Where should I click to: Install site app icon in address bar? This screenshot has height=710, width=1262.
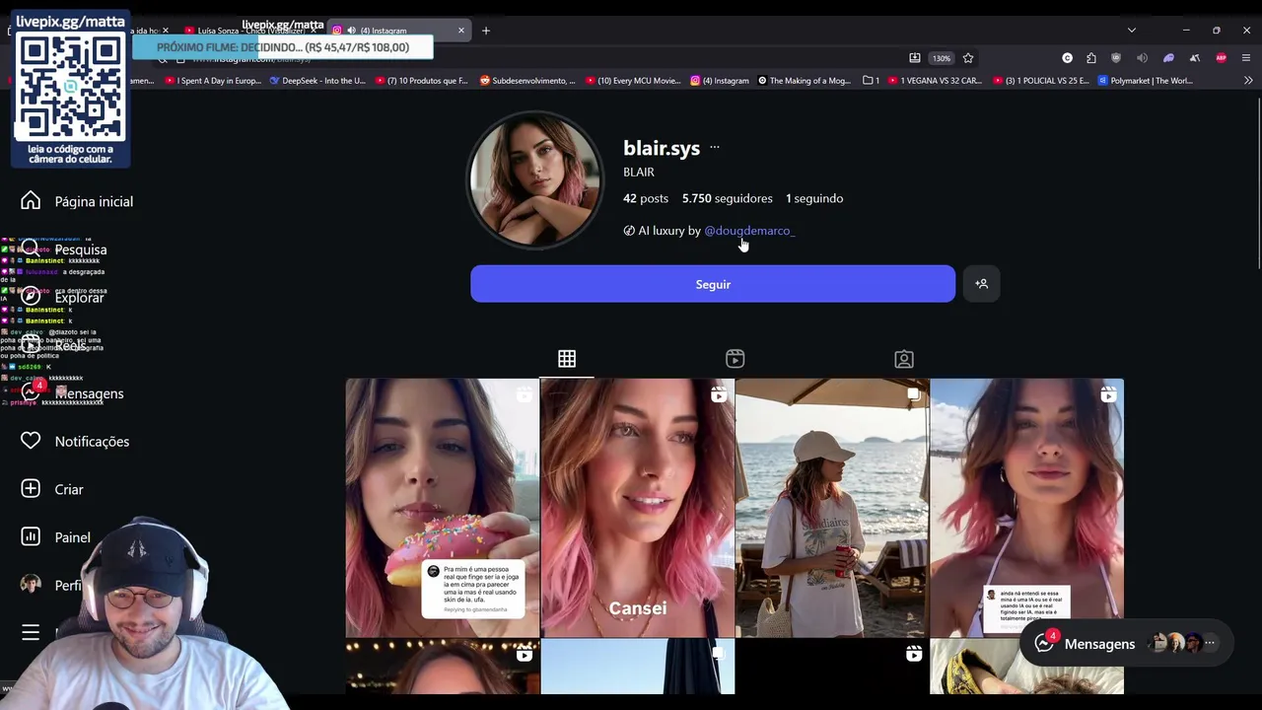[x=915, y=58]
